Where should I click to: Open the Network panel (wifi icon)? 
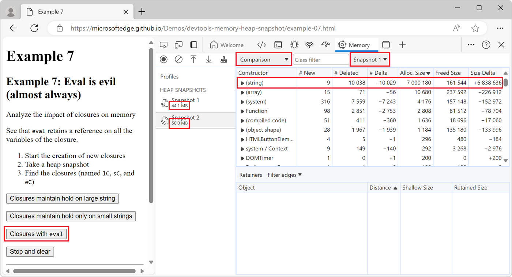coord(309,44)
